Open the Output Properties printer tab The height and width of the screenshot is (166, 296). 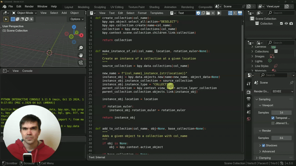click(x=249, y=99)
